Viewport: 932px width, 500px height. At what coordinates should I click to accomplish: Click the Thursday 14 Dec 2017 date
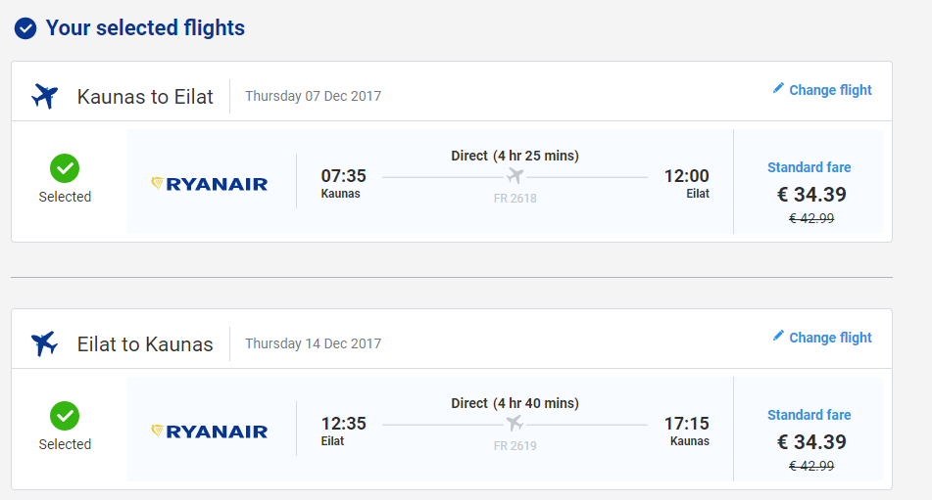[x=313, y=343]
